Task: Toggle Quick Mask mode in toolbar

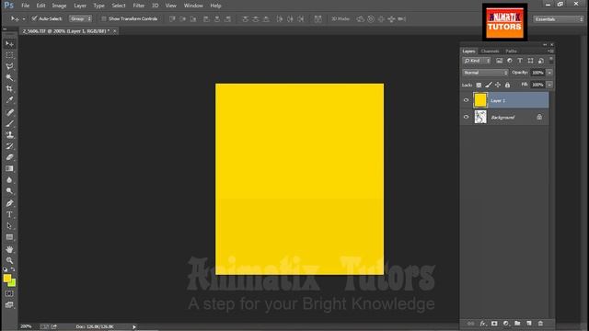Action: tap(9, 294)
